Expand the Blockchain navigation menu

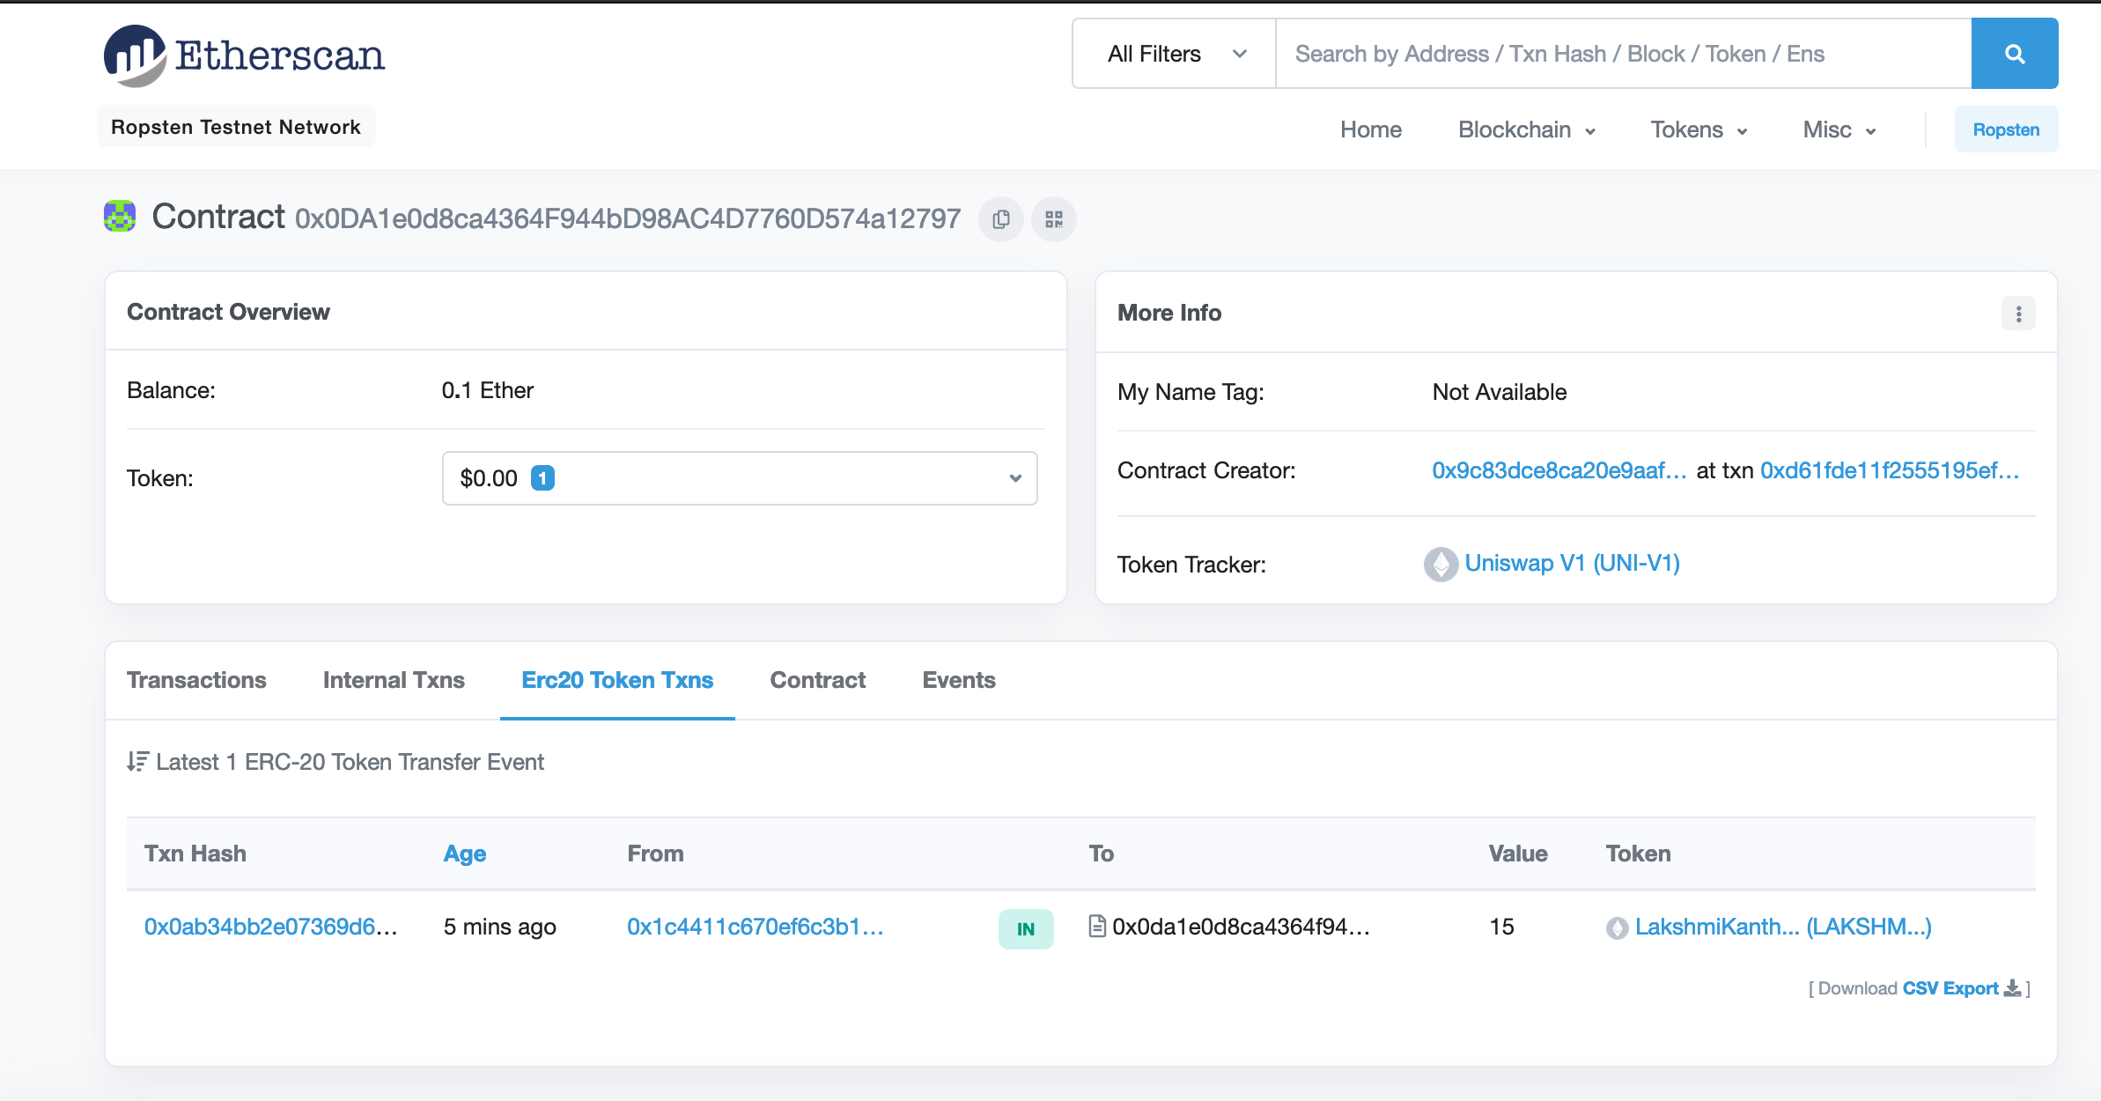1526,130
